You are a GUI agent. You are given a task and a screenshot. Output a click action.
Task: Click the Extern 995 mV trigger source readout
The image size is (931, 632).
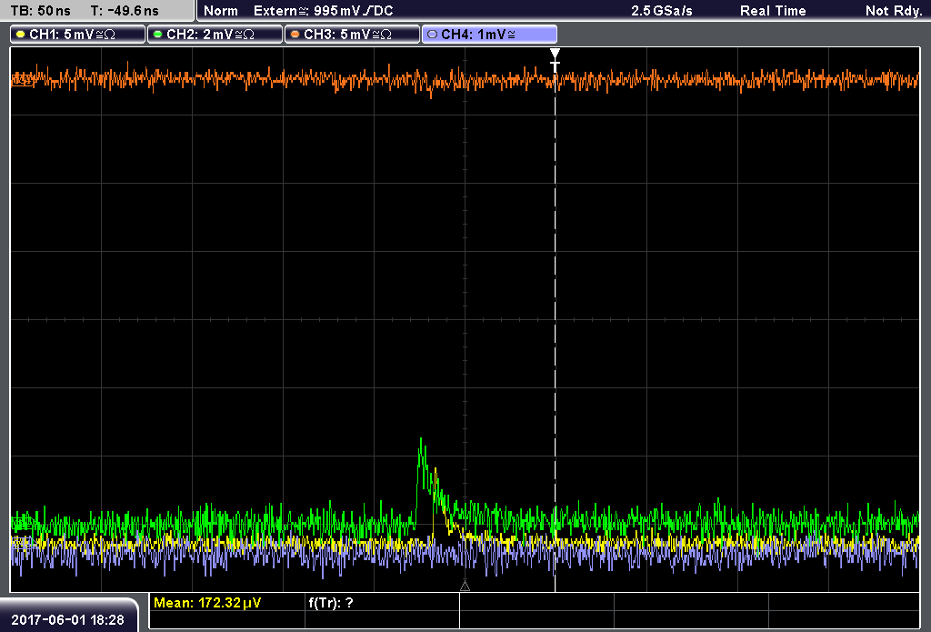324,11
